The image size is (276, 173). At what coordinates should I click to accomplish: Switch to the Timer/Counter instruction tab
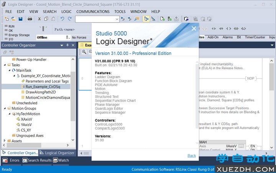pos(255,37)
